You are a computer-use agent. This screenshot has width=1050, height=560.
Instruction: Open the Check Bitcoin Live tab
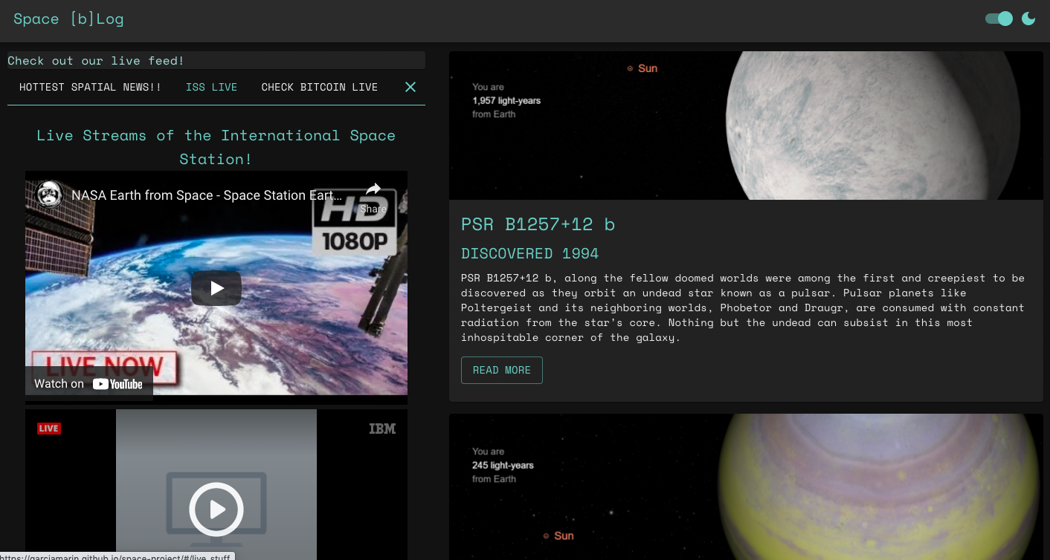(320, 87)
